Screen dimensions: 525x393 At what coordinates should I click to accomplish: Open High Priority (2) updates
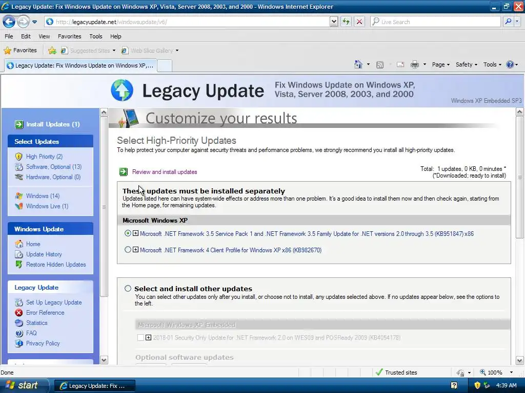pos(44,157)
